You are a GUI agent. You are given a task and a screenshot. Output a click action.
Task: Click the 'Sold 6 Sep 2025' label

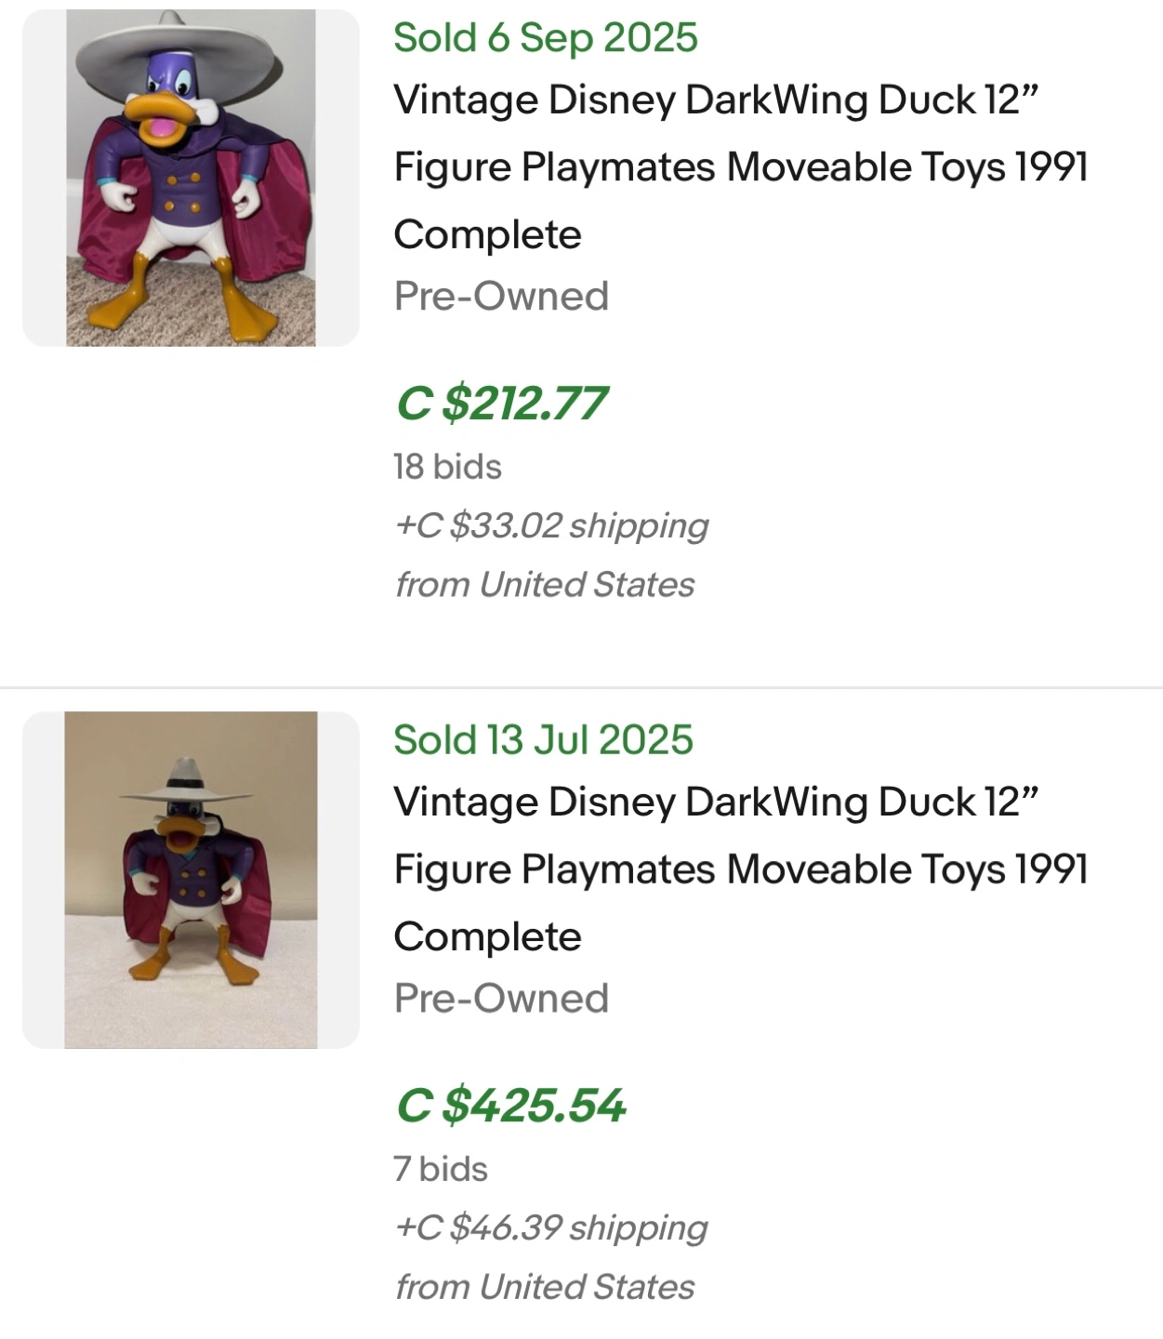(x=545, y=38)
